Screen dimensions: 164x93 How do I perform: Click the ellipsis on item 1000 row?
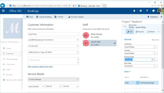tap(138, 83)
